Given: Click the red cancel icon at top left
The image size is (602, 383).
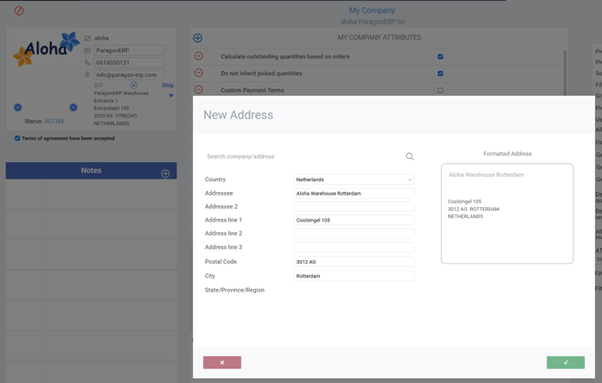Looking at the screenshot, I should (19, 11).
